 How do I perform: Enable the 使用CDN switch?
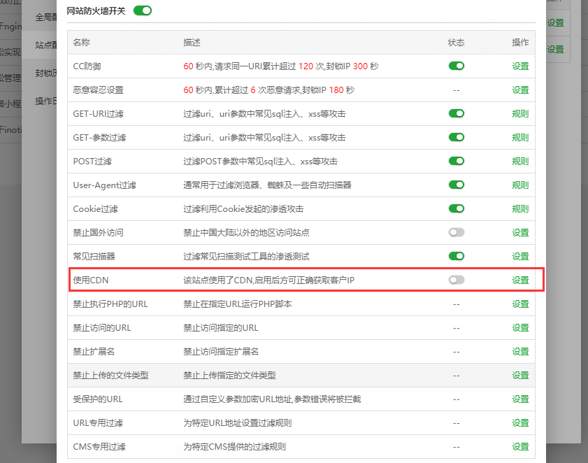click(457, 280)
